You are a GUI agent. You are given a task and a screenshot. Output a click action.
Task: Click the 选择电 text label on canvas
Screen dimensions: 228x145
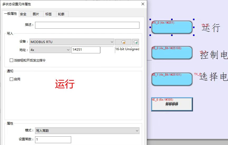[214, 77]
